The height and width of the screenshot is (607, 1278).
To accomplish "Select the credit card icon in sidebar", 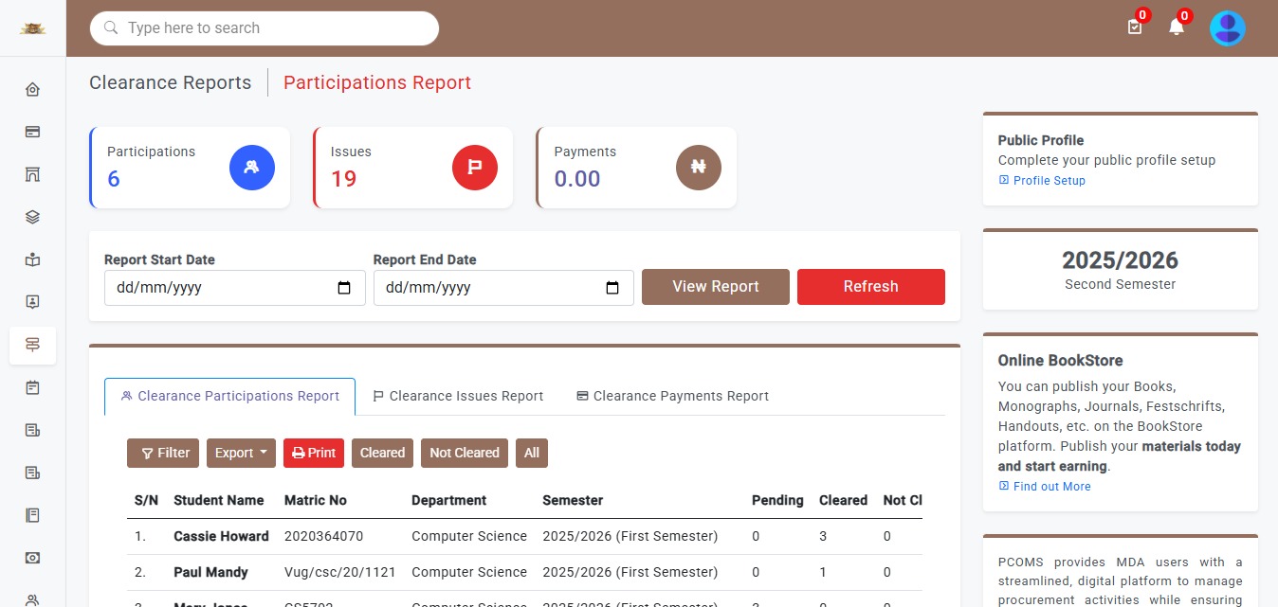I will coord(32,133).
